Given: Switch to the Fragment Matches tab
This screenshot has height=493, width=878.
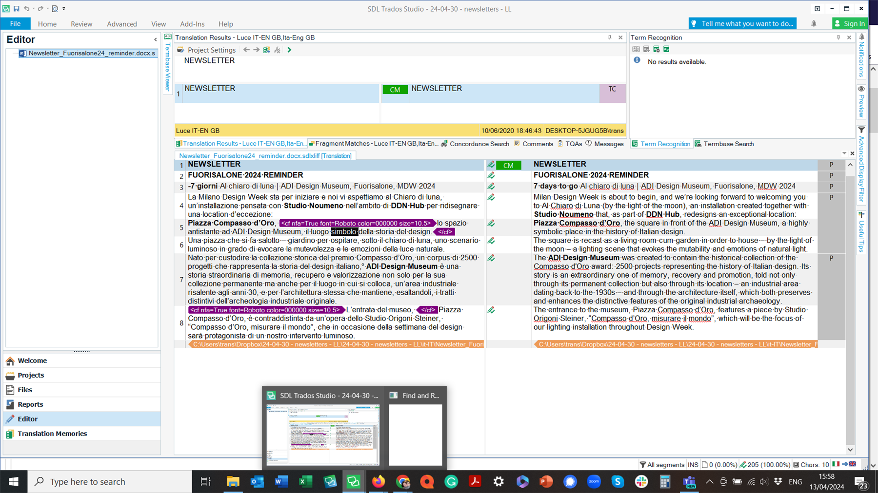Looking at the screenshot, I should coord(374,144).
